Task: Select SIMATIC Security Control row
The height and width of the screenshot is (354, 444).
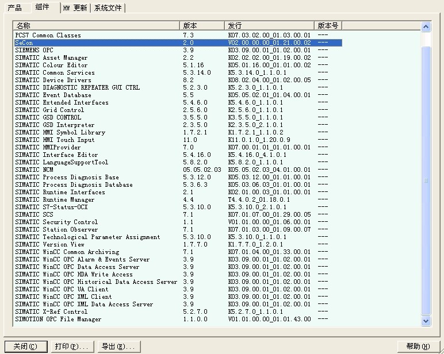Action: pos(178,222)
